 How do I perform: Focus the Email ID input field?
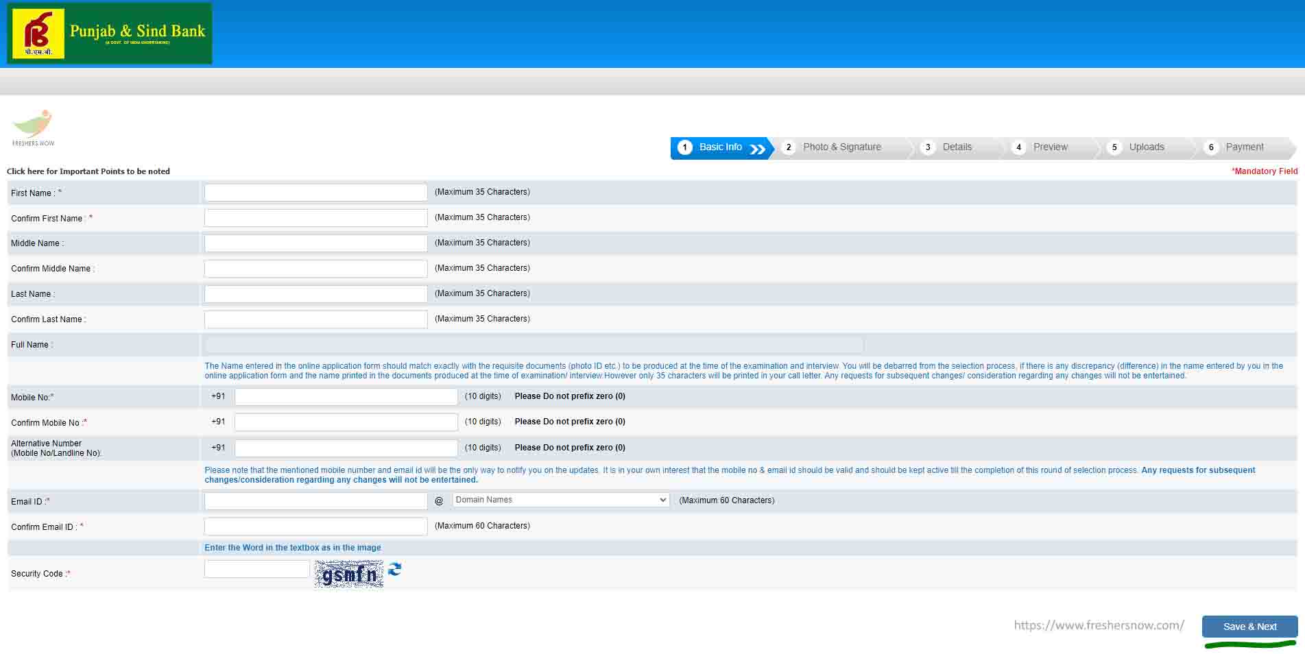pyautogui.click(x=315, y=501)
